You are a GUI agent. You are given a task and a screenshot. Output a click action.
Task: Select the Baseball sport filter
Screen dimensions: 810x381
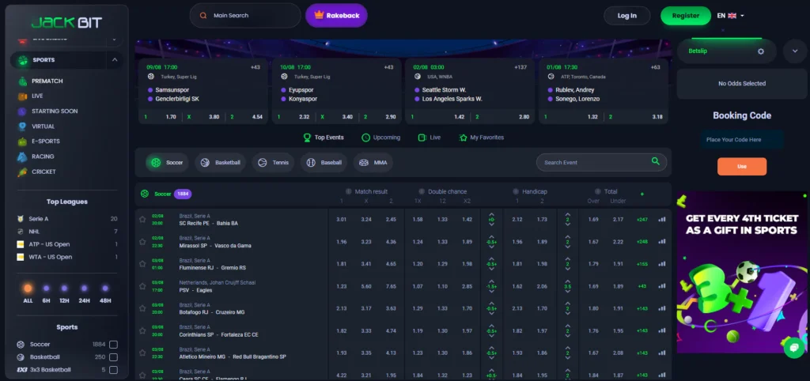click(324, 163)
